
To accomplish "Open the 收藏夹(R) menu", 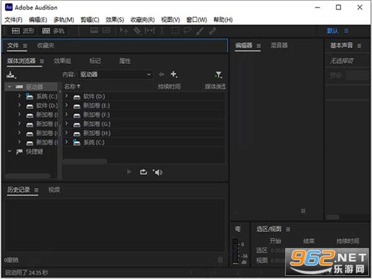I will tap(143, 20).
